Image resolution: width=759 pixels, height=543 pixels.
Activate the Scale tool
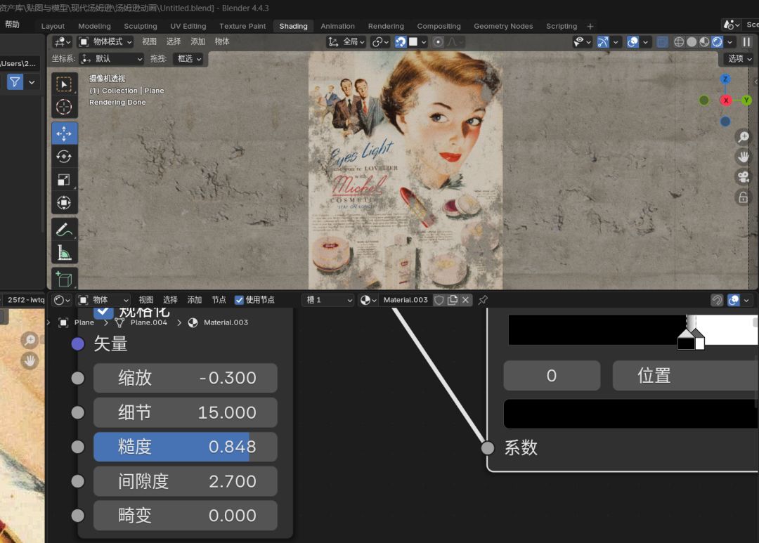coord(64,180)
